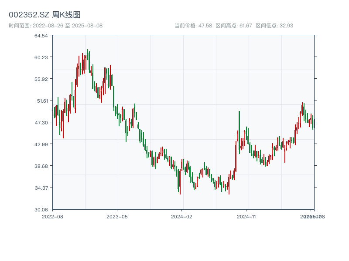Click the 2022-08 x-axis date label
This screenshot has width=349, height=261.
click(x=52, y=216)
